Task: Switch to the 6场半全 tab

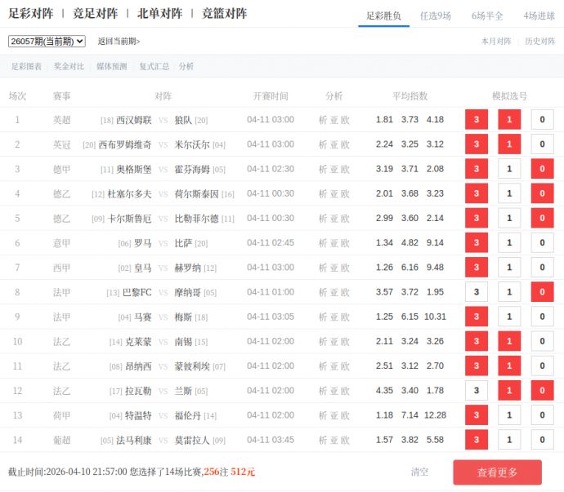Action: coord(487,16)
